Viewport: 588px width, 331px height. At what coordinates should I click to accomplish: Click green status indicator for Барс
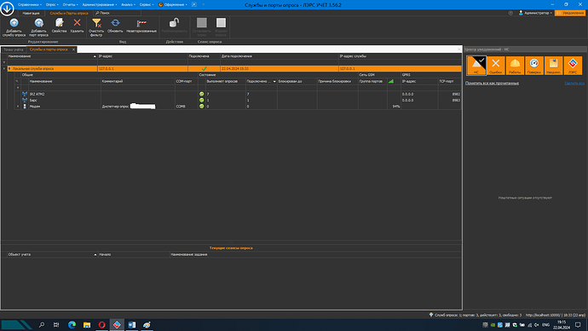tap(201, 100)
